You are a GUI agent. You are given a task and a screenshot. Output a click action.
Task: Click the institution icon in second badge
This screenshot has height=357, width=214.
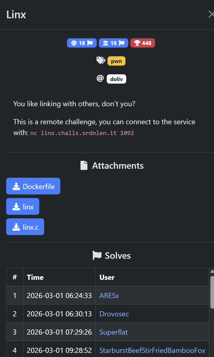pyautogui.click(x=105, y=43)
